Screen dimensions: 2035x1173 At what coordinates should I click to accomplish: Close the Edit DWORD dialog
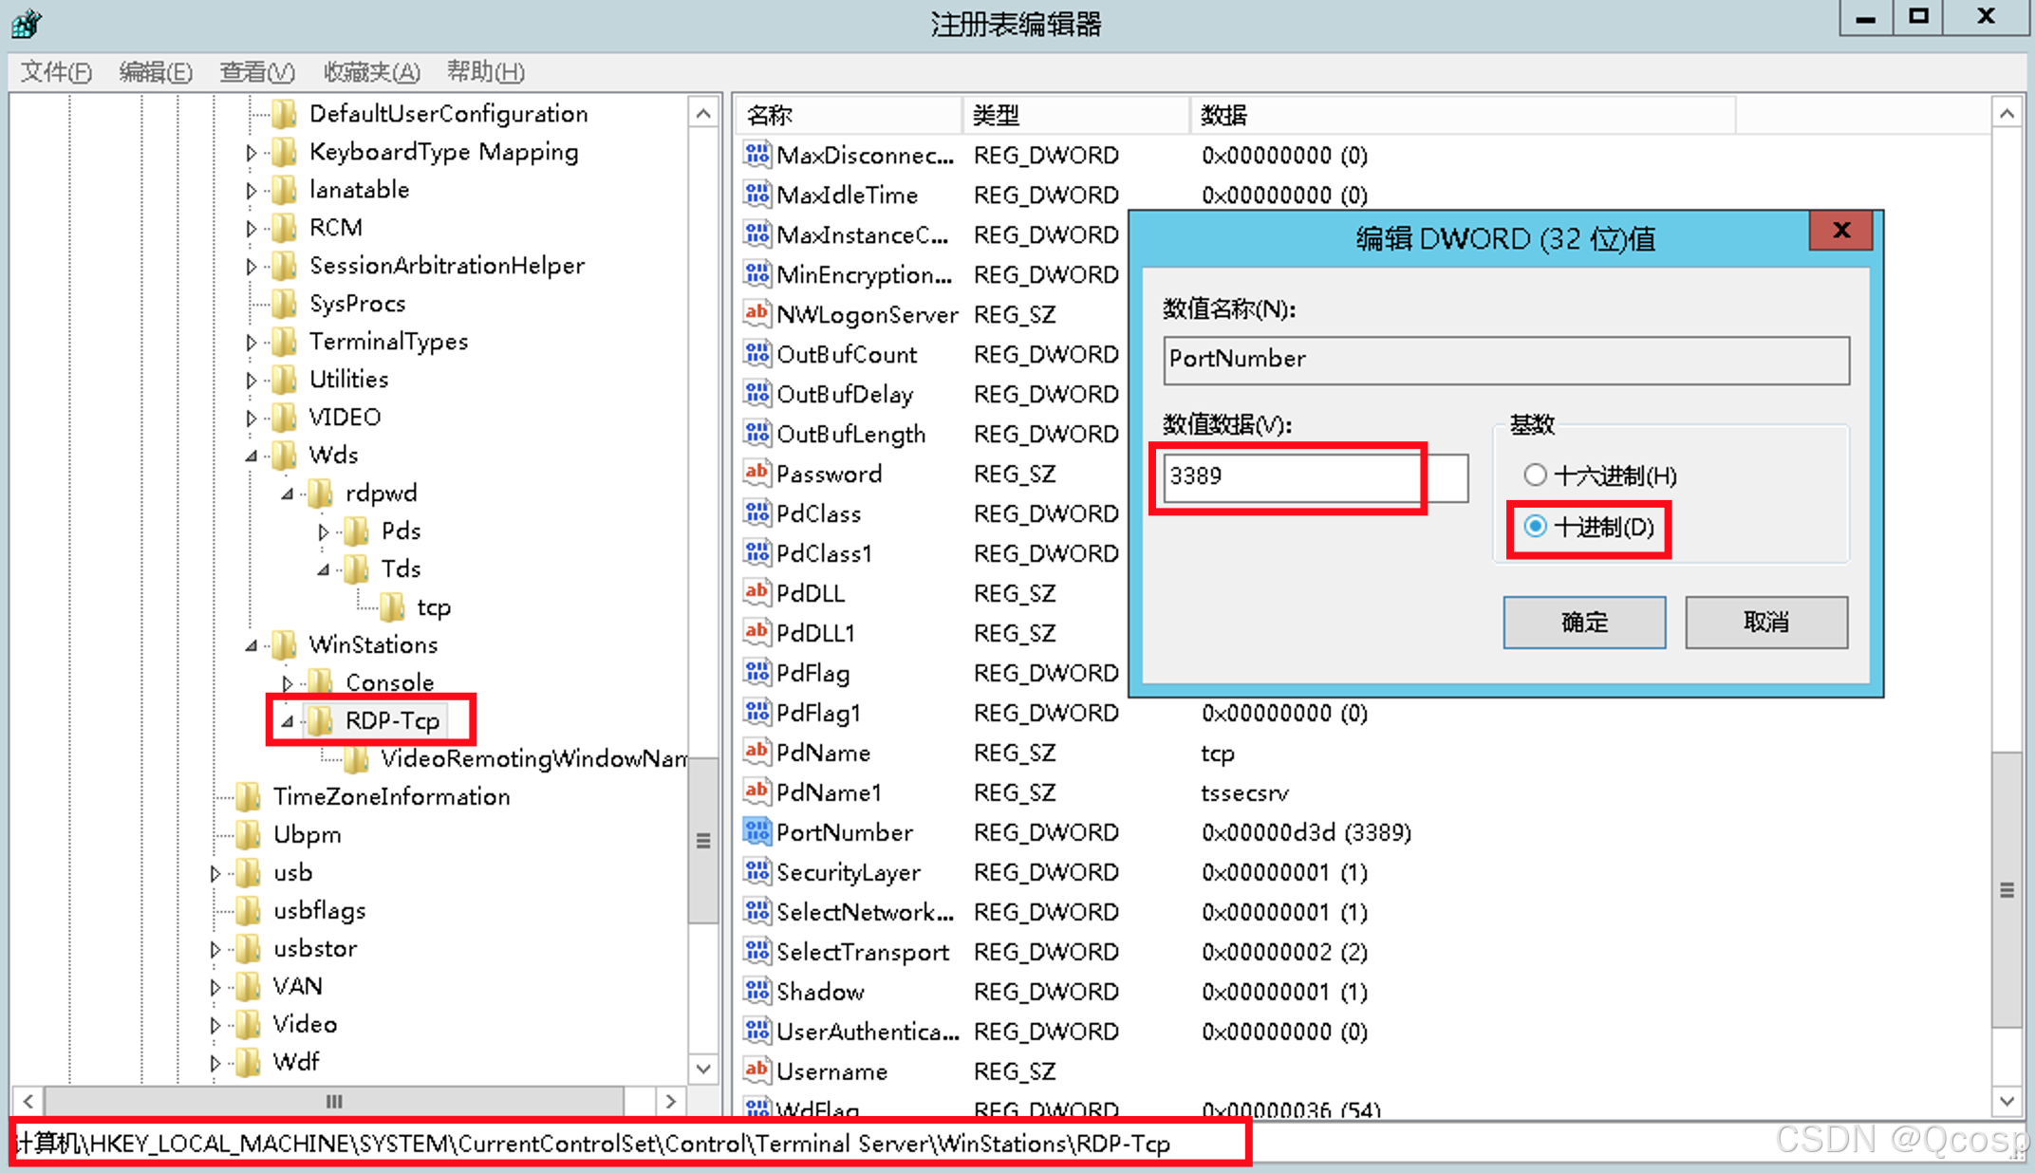[x=1840, y=230]
